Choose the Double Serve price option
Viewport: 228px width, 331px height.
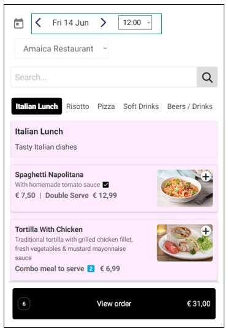[81, 195]
